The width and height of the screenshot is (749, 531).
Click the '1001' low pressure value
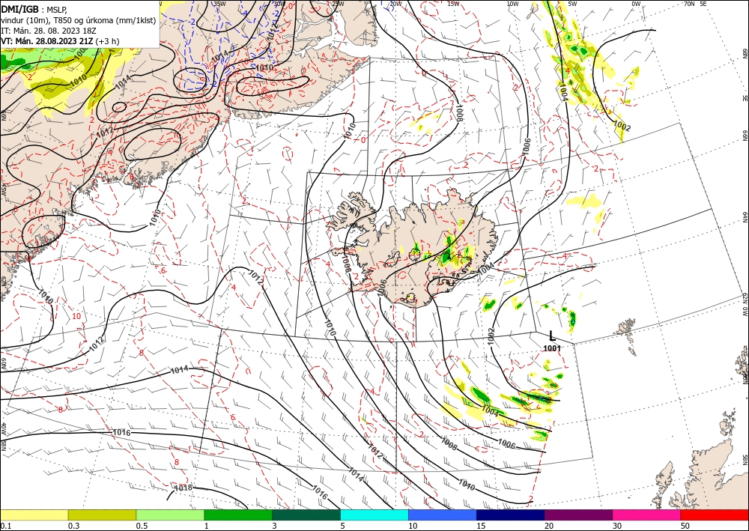coord(552,348)
